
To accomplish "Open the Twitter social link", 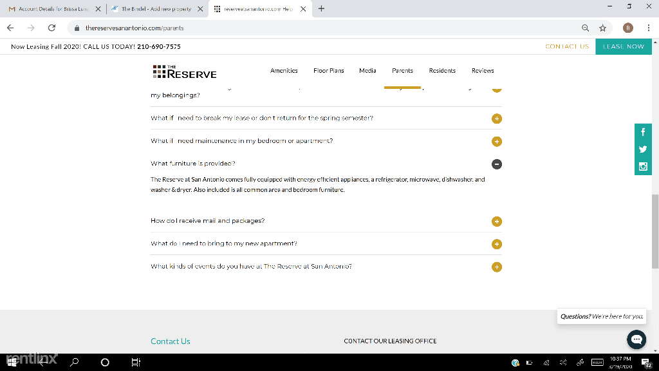I will point(643,149).
